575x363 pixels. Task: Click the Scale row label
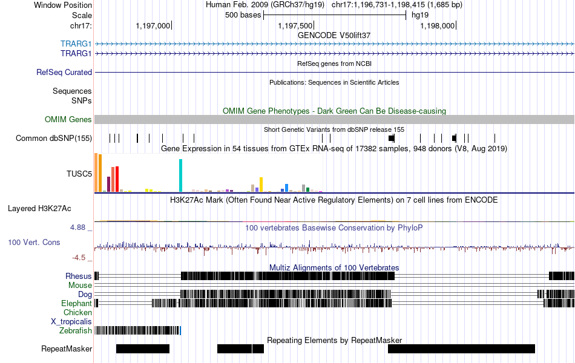click(82, 15)
